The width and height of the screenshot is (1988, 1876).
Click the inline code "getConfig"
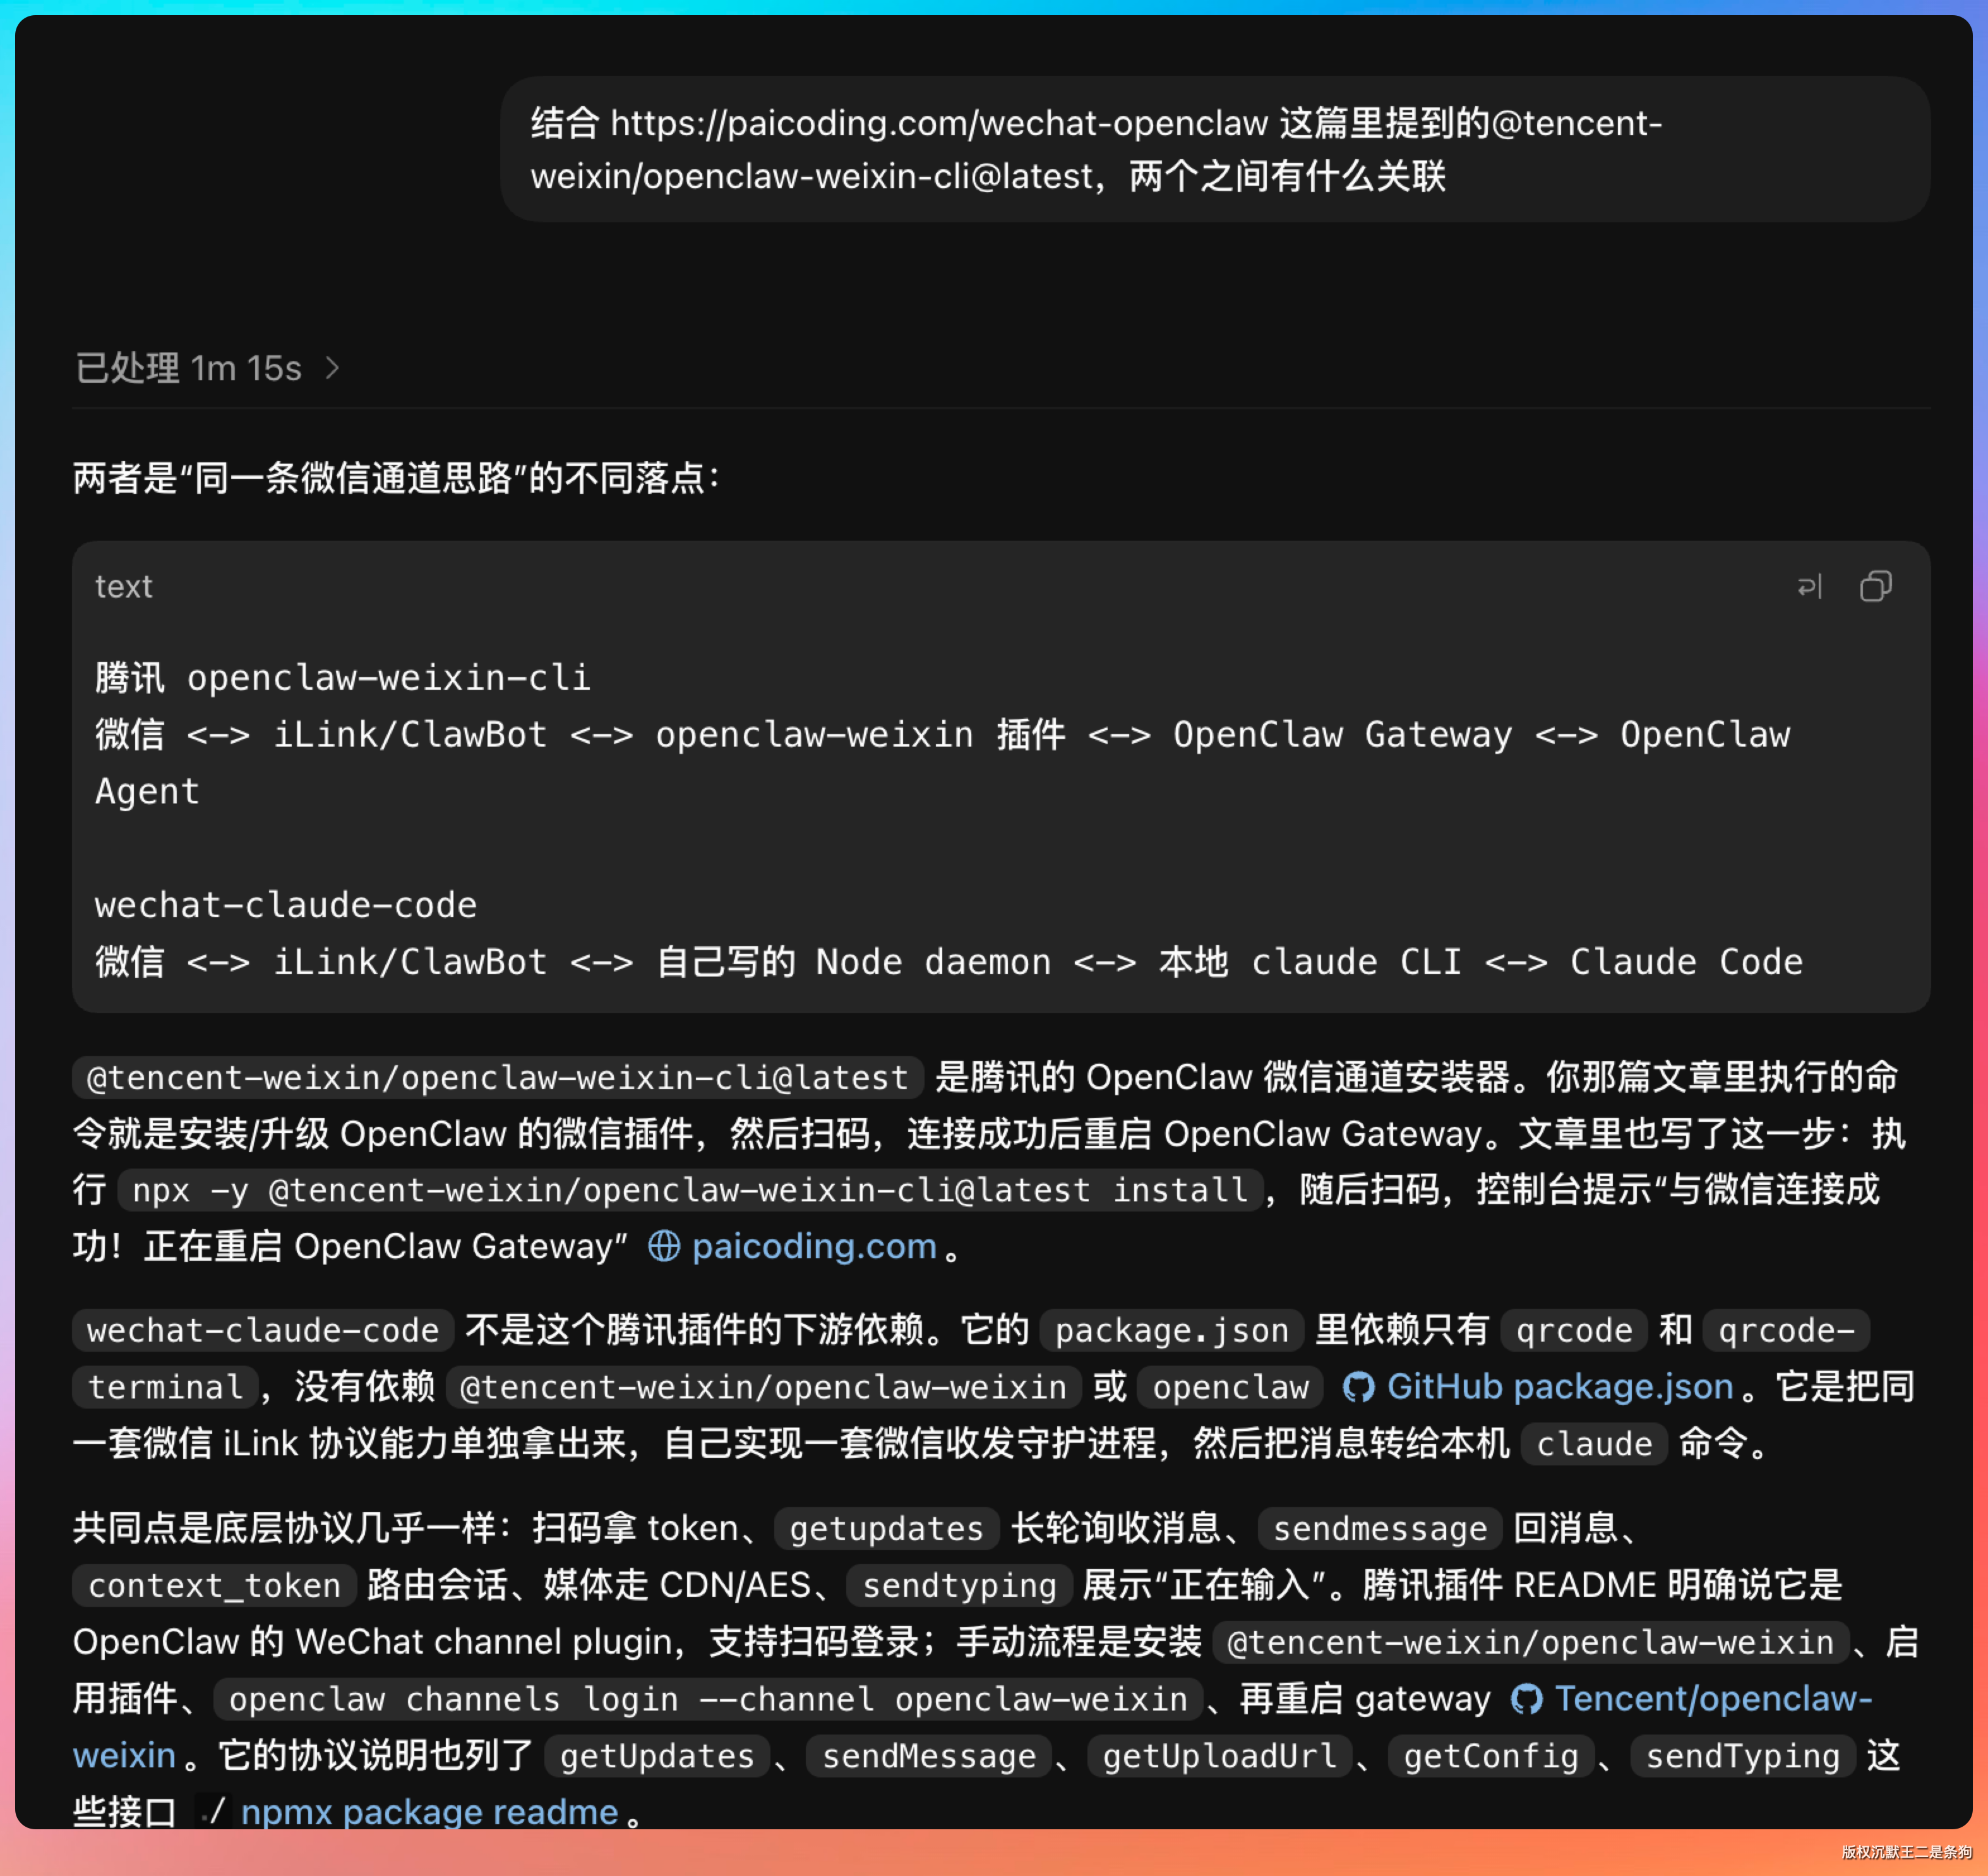click(x=1491, y=1756)
